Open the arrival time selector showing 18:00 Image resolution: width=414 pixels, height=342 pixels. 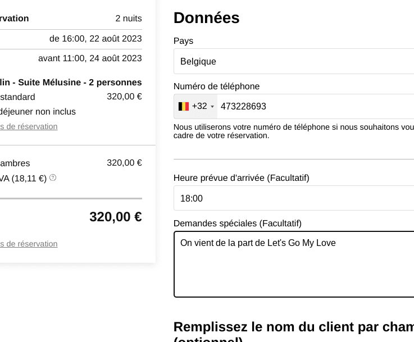coord(294,198)
